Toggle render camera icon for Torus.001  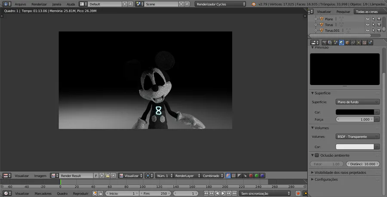point(379,30)
